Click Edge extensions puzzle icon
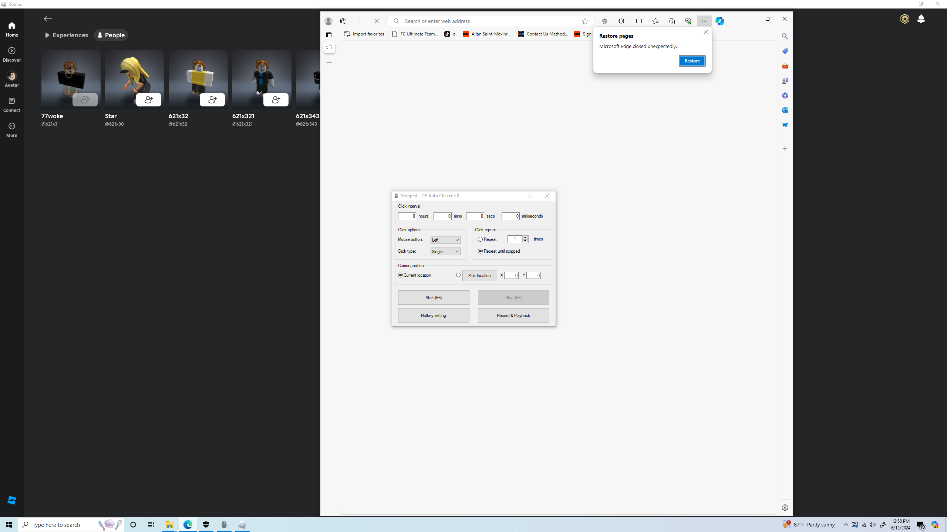The height and width of the screenshot is (532, 947). [621, 21]
